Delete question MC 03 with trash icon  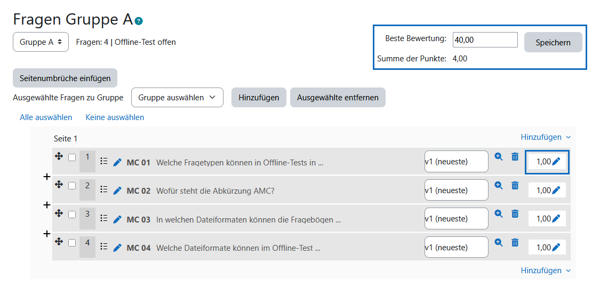pyautogui.click(x=515, y=214)
